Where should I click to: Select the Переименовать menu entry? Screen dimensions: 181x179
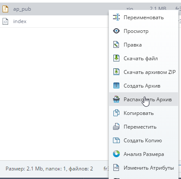[144, 18]
